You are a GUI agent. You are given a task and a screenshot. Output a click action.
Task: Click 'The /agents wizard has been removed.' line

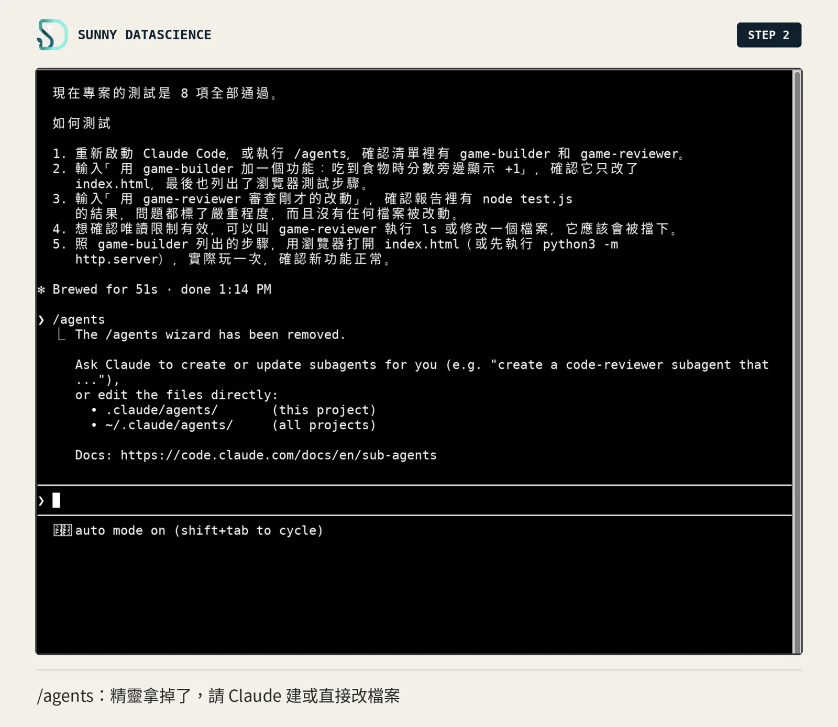[210, 335]
